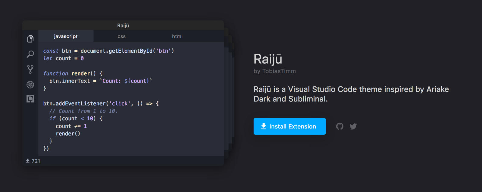Open the Source Control branch icon

(x=30, y=70)
